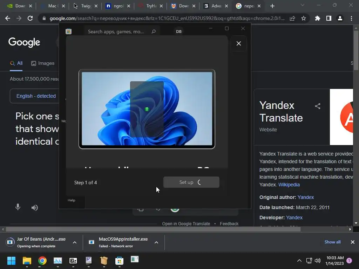Click the search magnifier in the Store search box

(x=154, y=31)
